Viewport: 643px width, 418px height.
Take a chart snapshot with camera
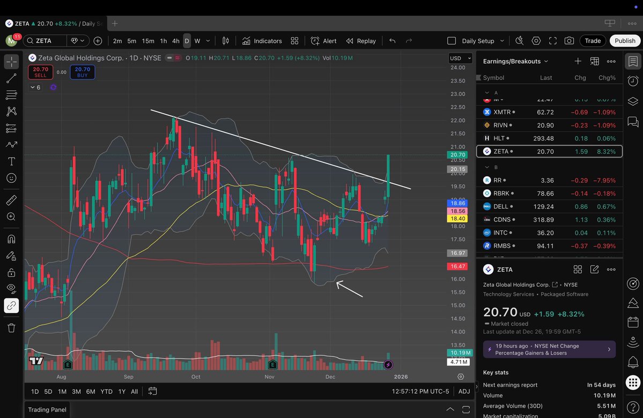pos(569,41)
